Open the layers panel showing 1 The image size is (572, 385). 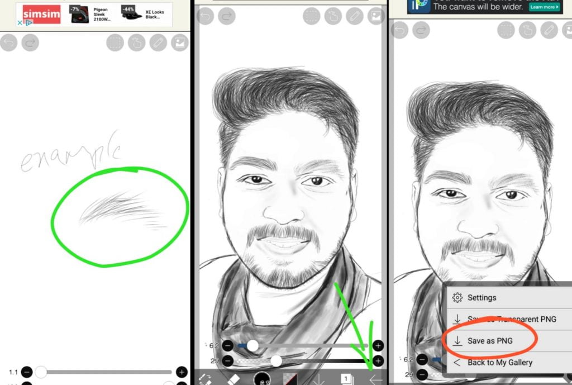coord(346,379)
